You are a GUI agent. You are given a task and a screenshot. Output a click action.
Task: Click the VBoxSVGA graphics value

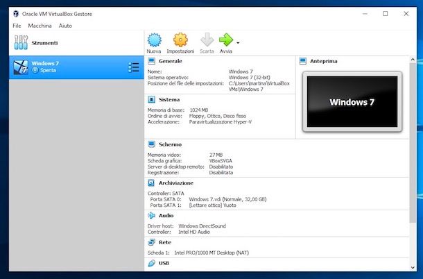(x=221, y=161)
